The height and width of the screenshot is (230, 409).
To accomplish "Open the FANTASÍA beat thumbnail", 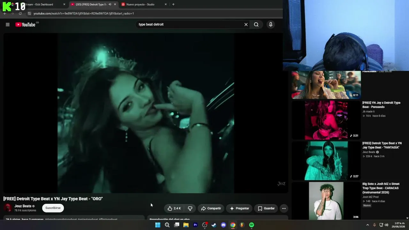I will [326, 161].
